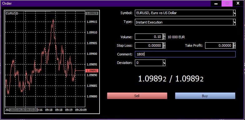Decrease Volume with down stepper arrow

click(164, 38)
